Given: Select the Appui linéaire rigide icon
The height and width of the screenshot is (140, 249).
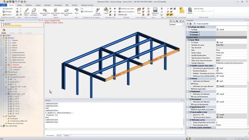Looking at the screenshot, I should pyautogui.click(x=55, y=10).
